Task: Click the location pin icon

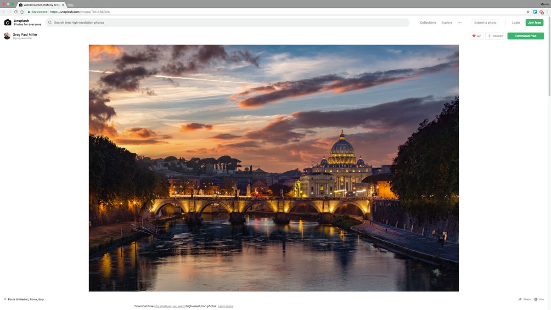Action: click(5, 299)
